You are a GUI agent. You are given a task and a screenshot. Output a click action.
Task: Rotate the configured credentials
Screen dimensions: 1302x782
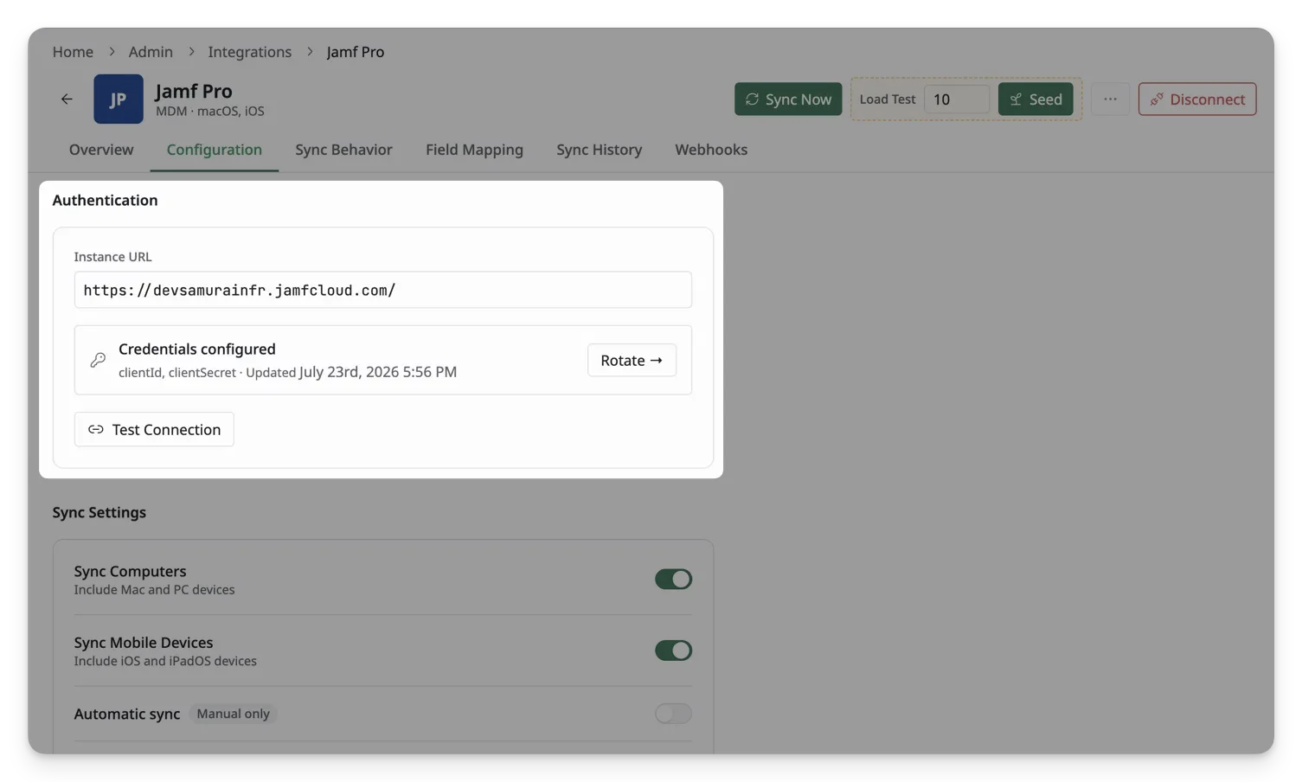(632, 360)
